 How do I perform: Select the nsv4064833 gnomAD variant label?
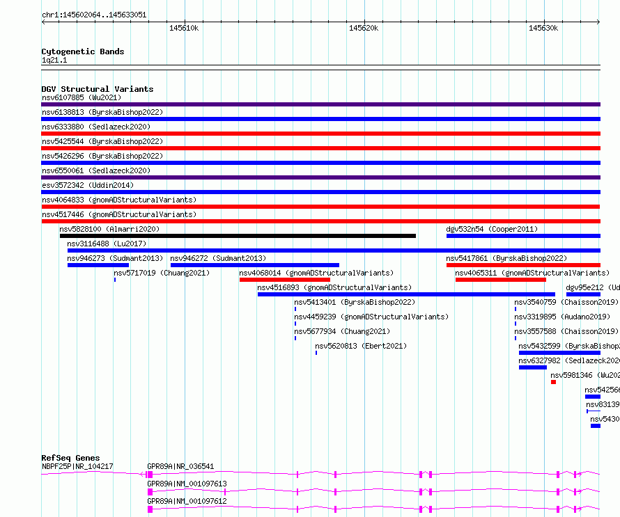(119, 200)
